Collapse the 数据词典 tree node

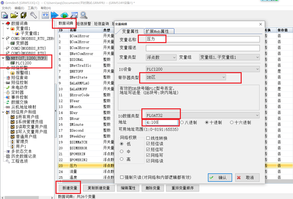pyautogui.click(x=3, y=23)
